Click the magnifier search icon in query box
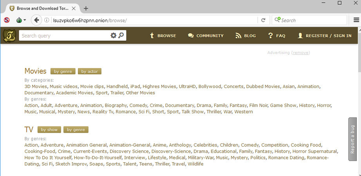This screenshot has height=176, width=361. [121, 36]
